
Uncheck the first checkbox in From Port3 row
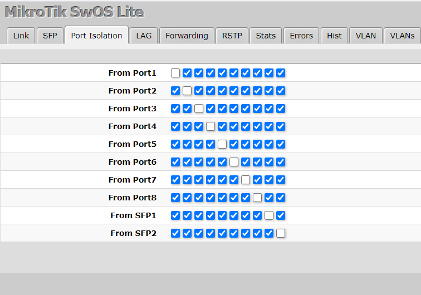[175, 109]
